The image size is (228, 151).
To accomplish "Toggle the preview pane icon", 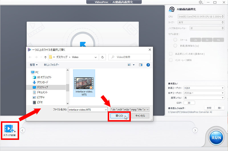I will 140,65.
